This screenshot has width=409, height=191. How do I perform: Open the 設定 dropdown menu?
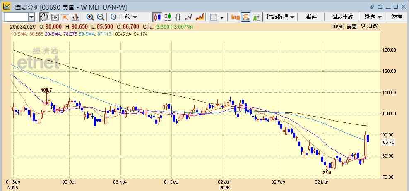(x=373, y=17)
